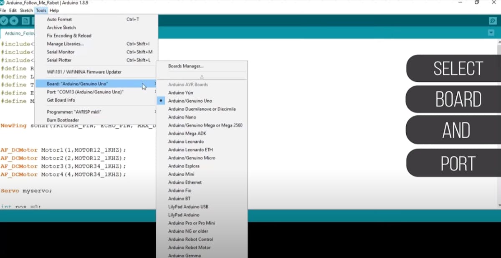This screenshot has width=501, height=258.
Task: Choose Arduino Robot Control board
Action: tap(202, 239)
